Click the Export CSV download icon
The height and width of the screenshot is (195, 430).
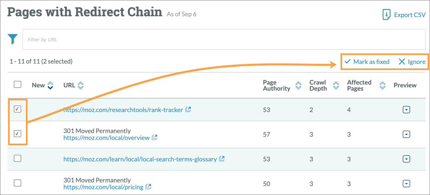[386, 15]
